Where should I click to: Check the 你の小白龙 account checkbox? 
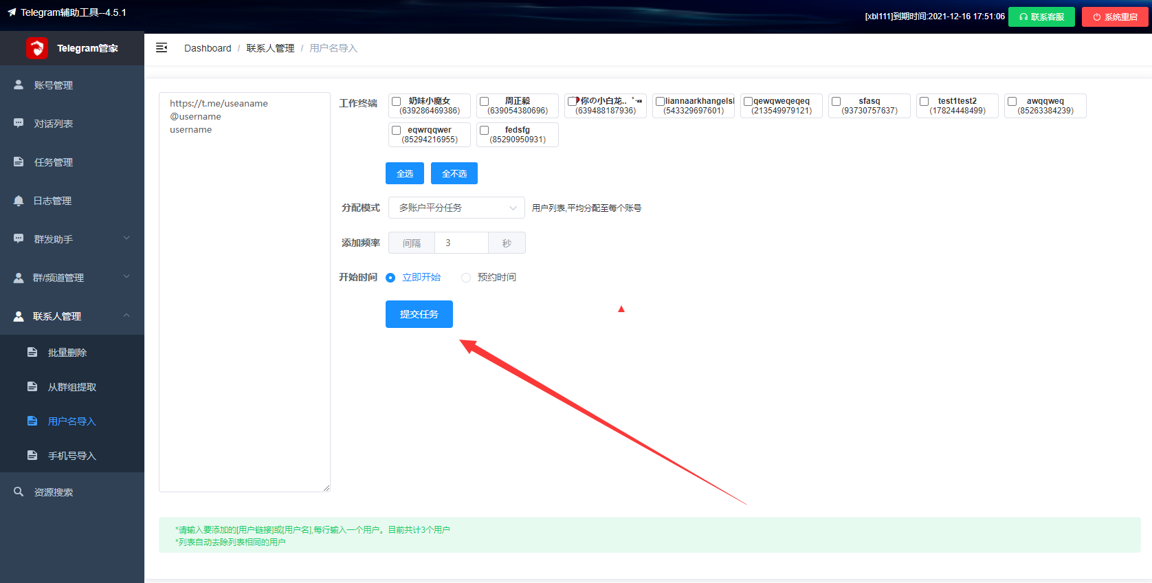point(573,102)
